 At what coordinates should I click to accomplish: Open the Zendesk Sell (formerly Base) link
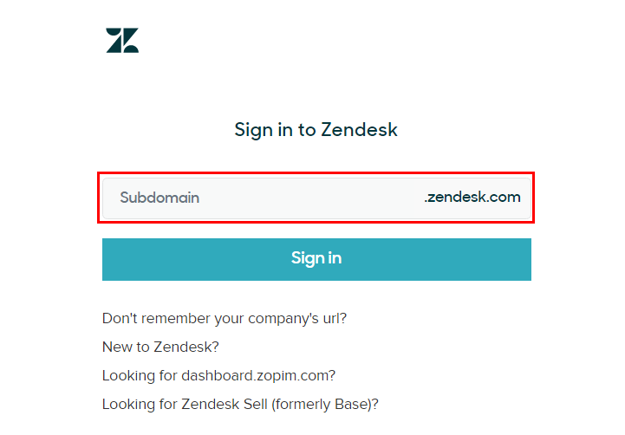click(x=240, y=405)
